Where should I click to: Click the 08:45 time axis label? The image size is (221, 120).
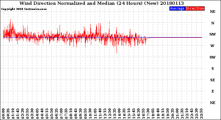coord(76,114)
